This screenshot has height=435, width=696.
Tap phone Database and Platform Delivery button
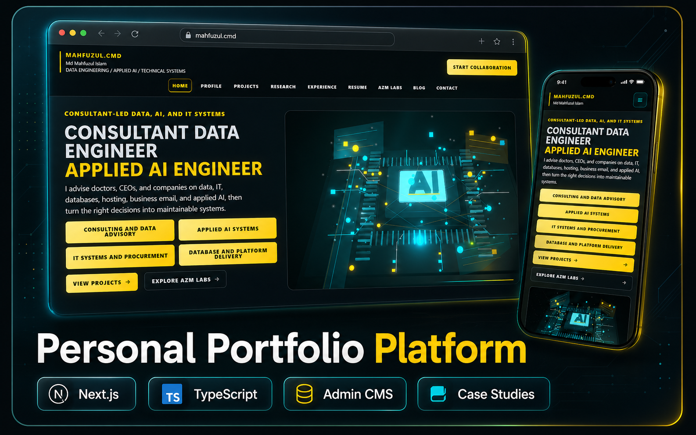pos(585,244)
